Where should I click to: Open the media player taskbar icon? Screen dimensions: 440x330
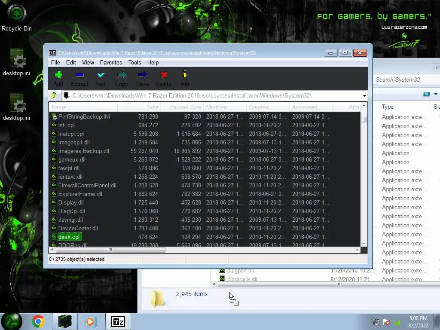pyautogui.click(x=91, y=321)
